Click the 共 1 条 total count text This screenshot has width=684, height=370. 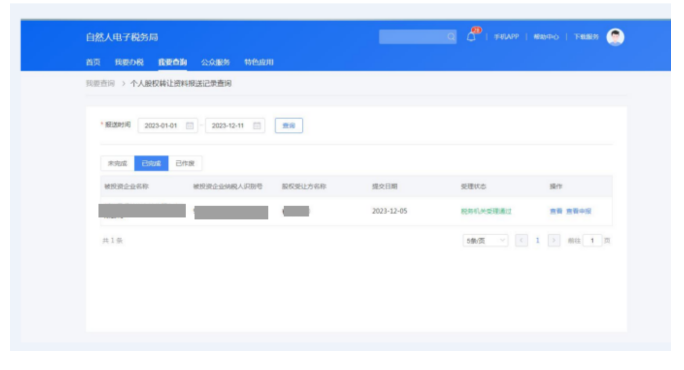click(x=112, y=240)
